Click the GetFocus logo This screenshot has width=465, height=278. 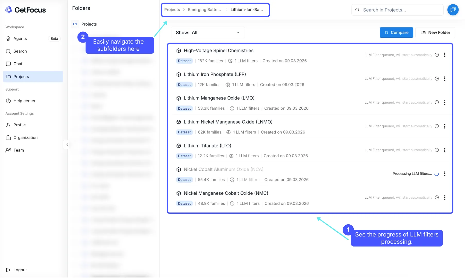(x=26, y=10)
